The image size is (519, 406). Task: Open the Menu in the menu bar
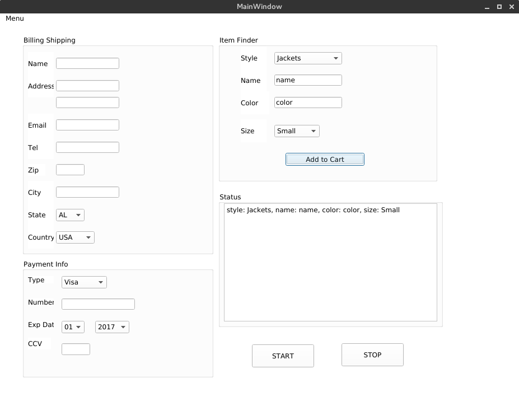15,18
